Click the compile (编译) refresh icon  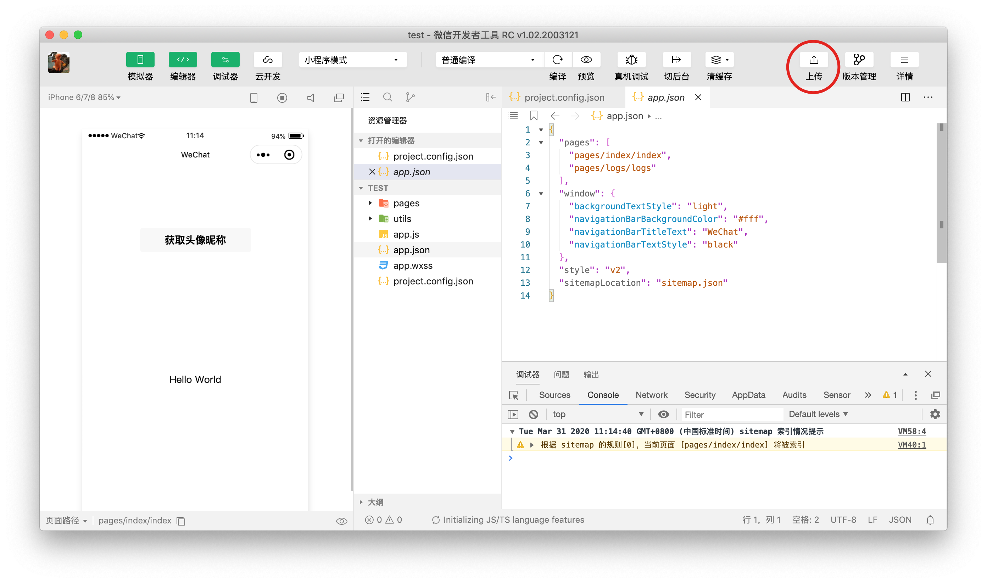[557, 60]
